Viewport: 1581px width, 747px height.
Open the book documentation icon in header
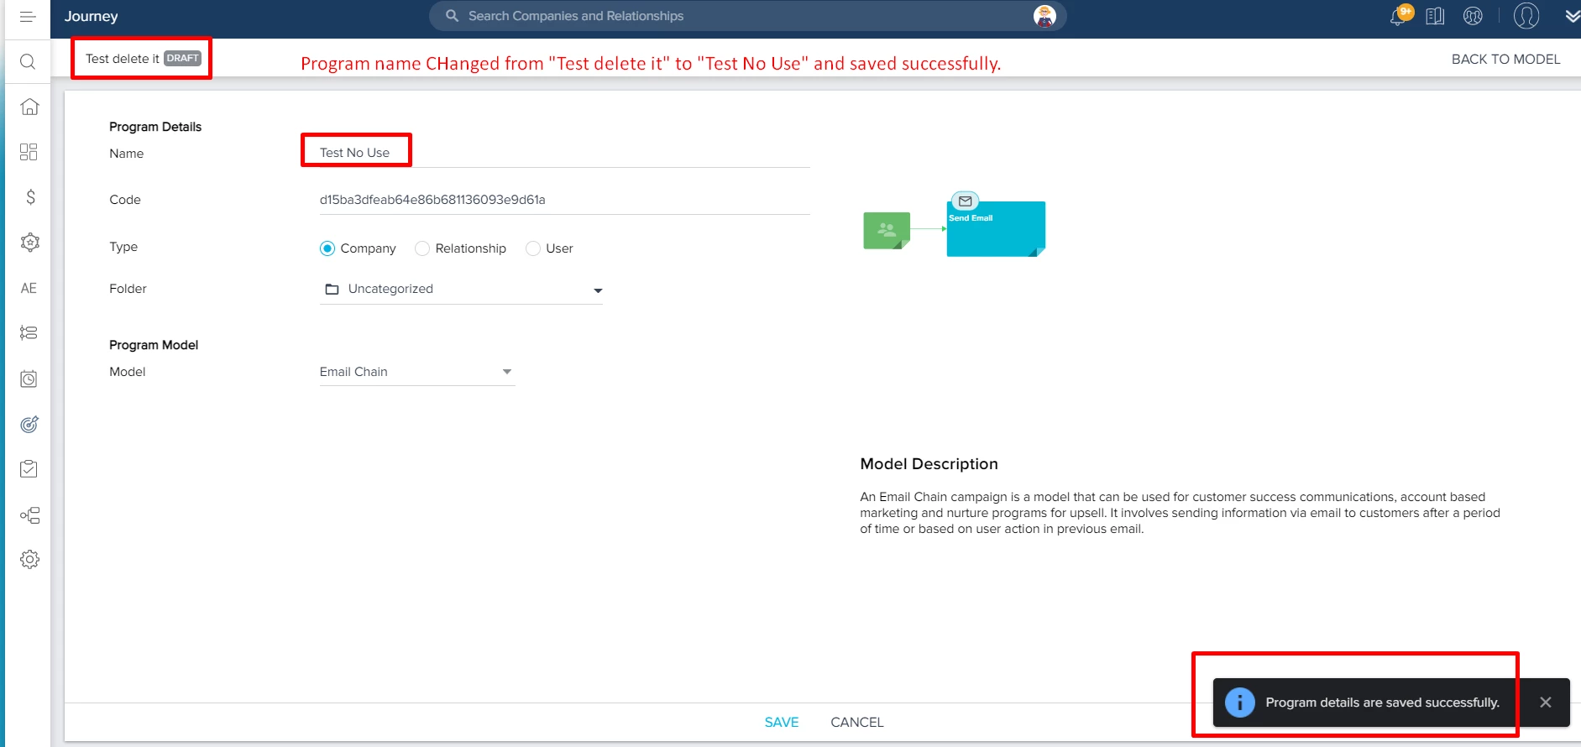1435,16
